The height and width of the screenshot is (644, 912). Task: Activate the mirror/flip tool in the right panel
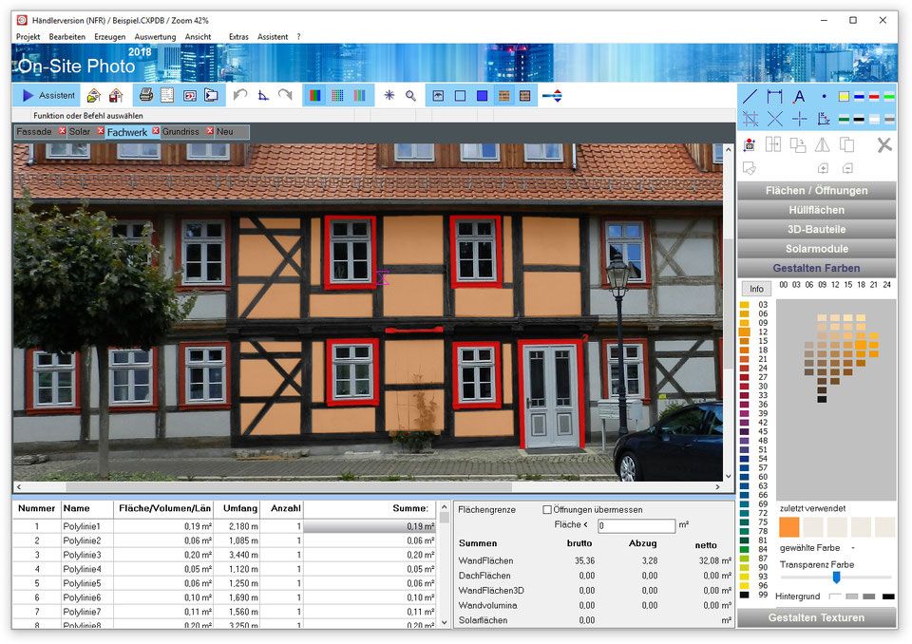pyautogui.click(x=822, y=145)
